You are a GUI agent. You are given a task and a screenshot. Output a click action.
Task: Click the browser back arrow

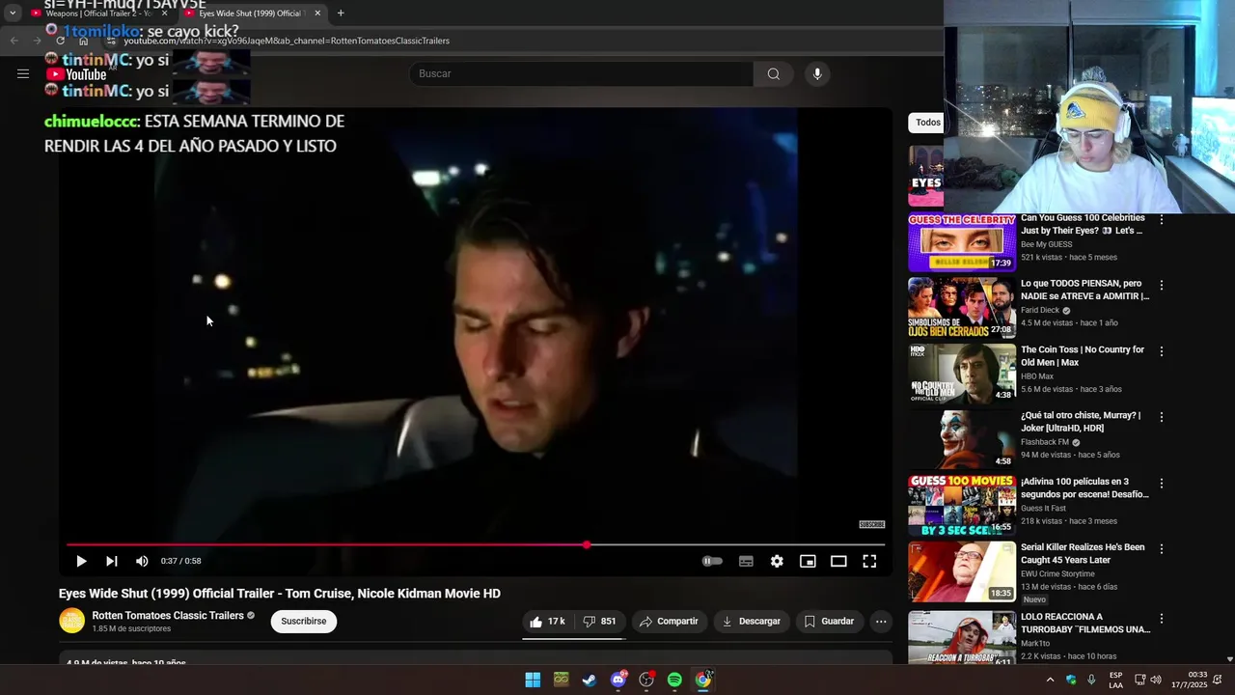click(14, 41)
